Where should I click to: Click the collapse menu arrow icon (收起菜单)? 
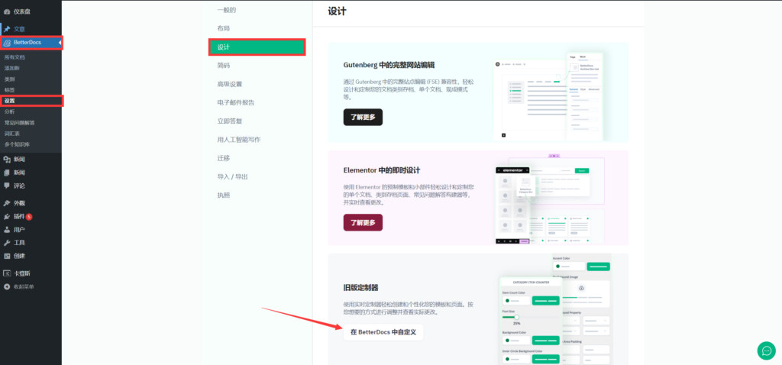(7, 286)
